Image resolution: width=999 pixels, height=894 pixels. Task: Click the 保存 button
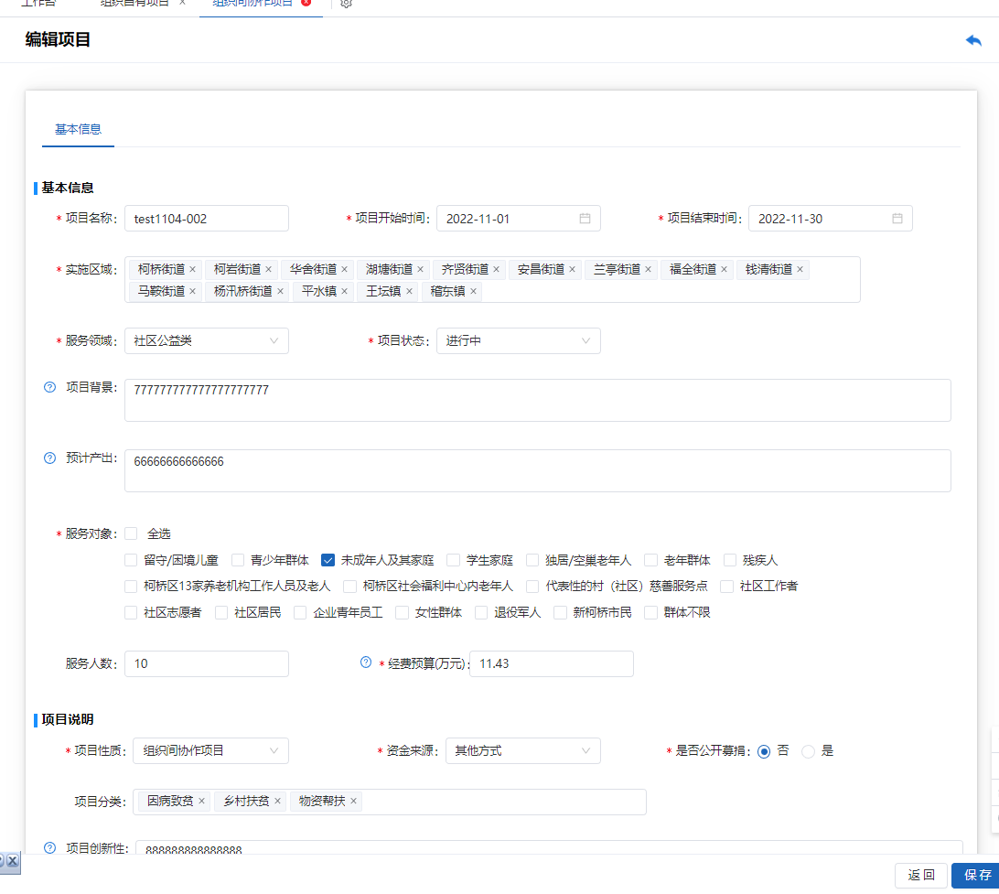point(977,875)
